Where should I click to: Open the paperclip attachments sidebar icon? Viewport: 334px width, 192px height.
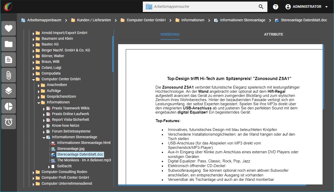click(9, 75)
